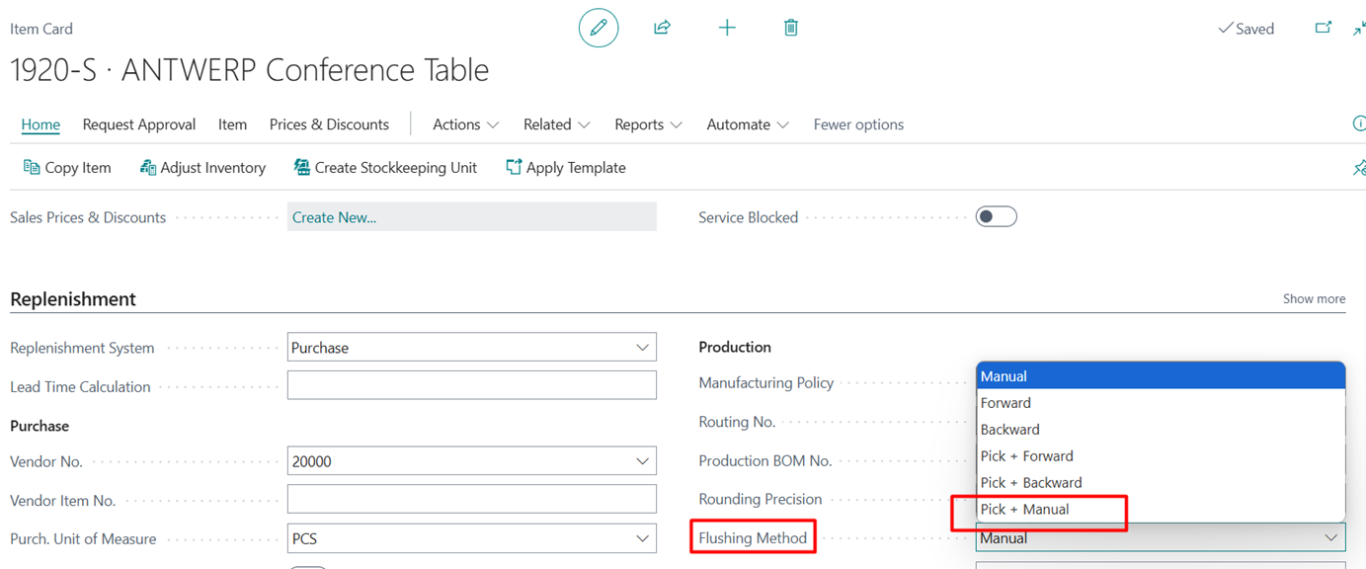The width and height of the screenshot is (1366, 569).
Task: Click the share icon
Action: (x=663, y=28)
